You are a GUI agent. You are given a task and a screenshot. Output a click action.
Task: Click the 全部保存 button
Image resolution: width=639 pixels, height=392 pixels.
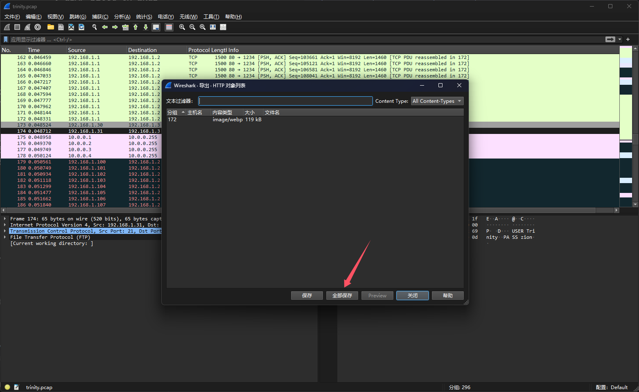pos(342,296)
